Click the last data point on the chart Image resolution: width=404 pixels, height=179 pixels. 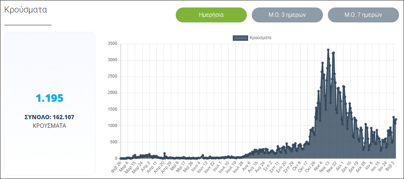396,120
